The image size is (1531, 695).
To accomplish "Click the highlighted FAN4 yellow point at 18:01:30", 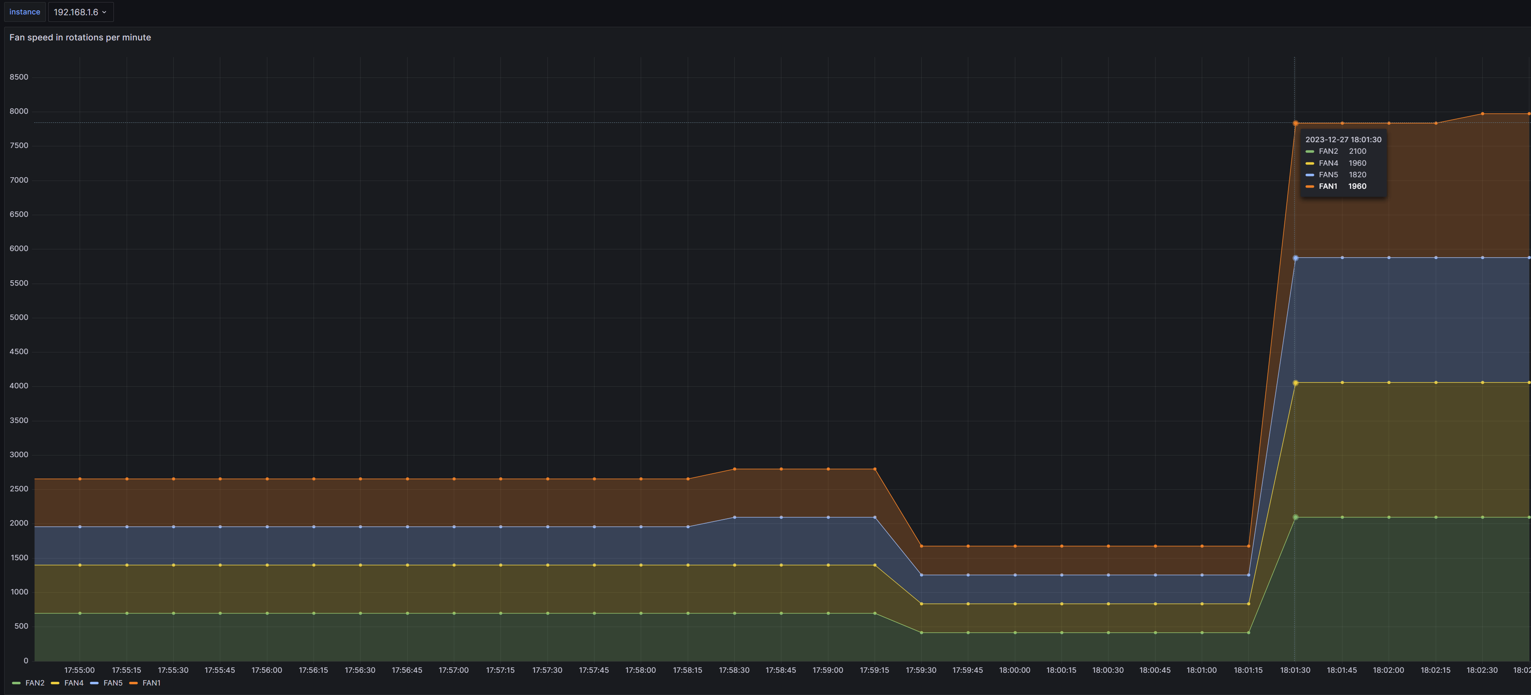I will click(1295, 383).
